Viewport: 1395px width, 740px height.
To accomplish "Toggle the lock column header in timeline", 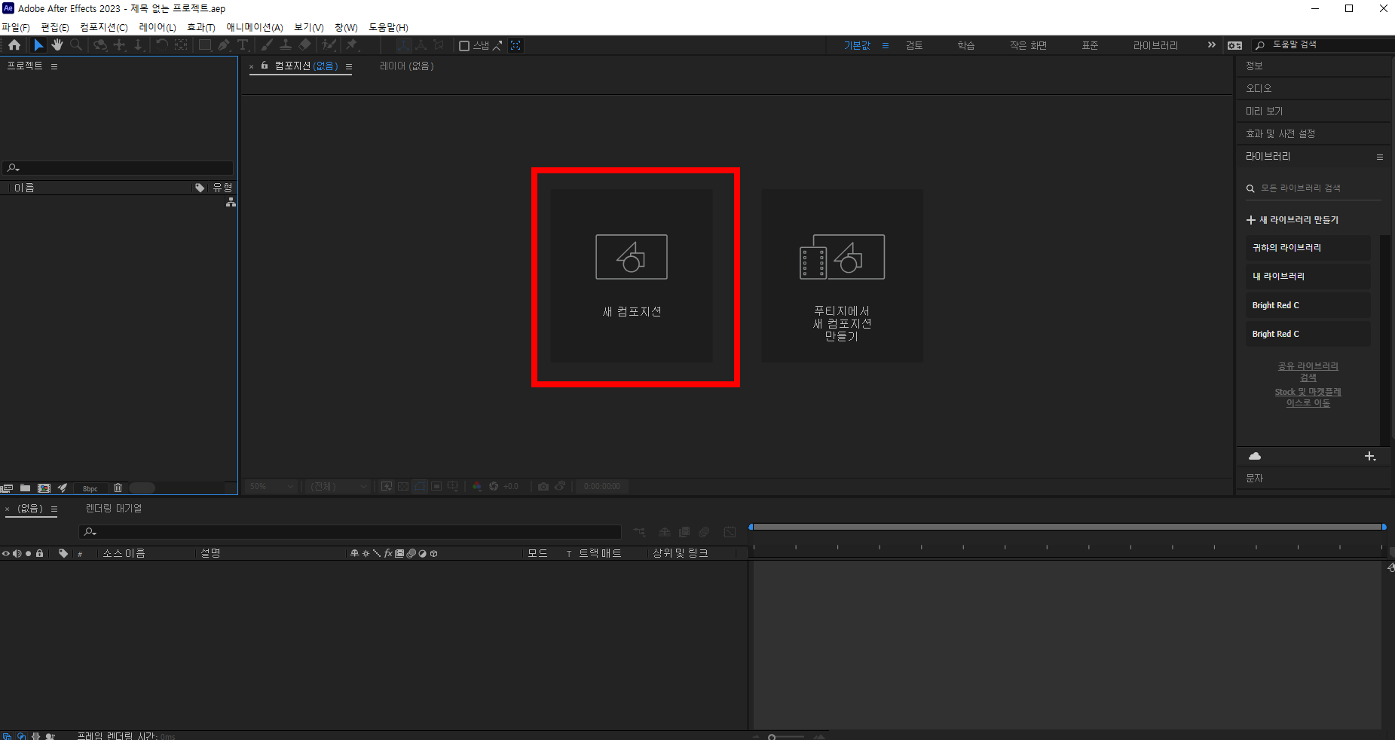I will pyautogui.click(x=40, y=553).
